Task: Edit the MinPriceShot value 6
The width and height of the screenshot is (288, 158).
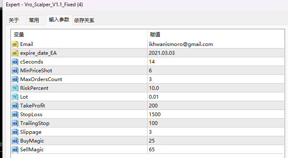Action: point(215,71)
